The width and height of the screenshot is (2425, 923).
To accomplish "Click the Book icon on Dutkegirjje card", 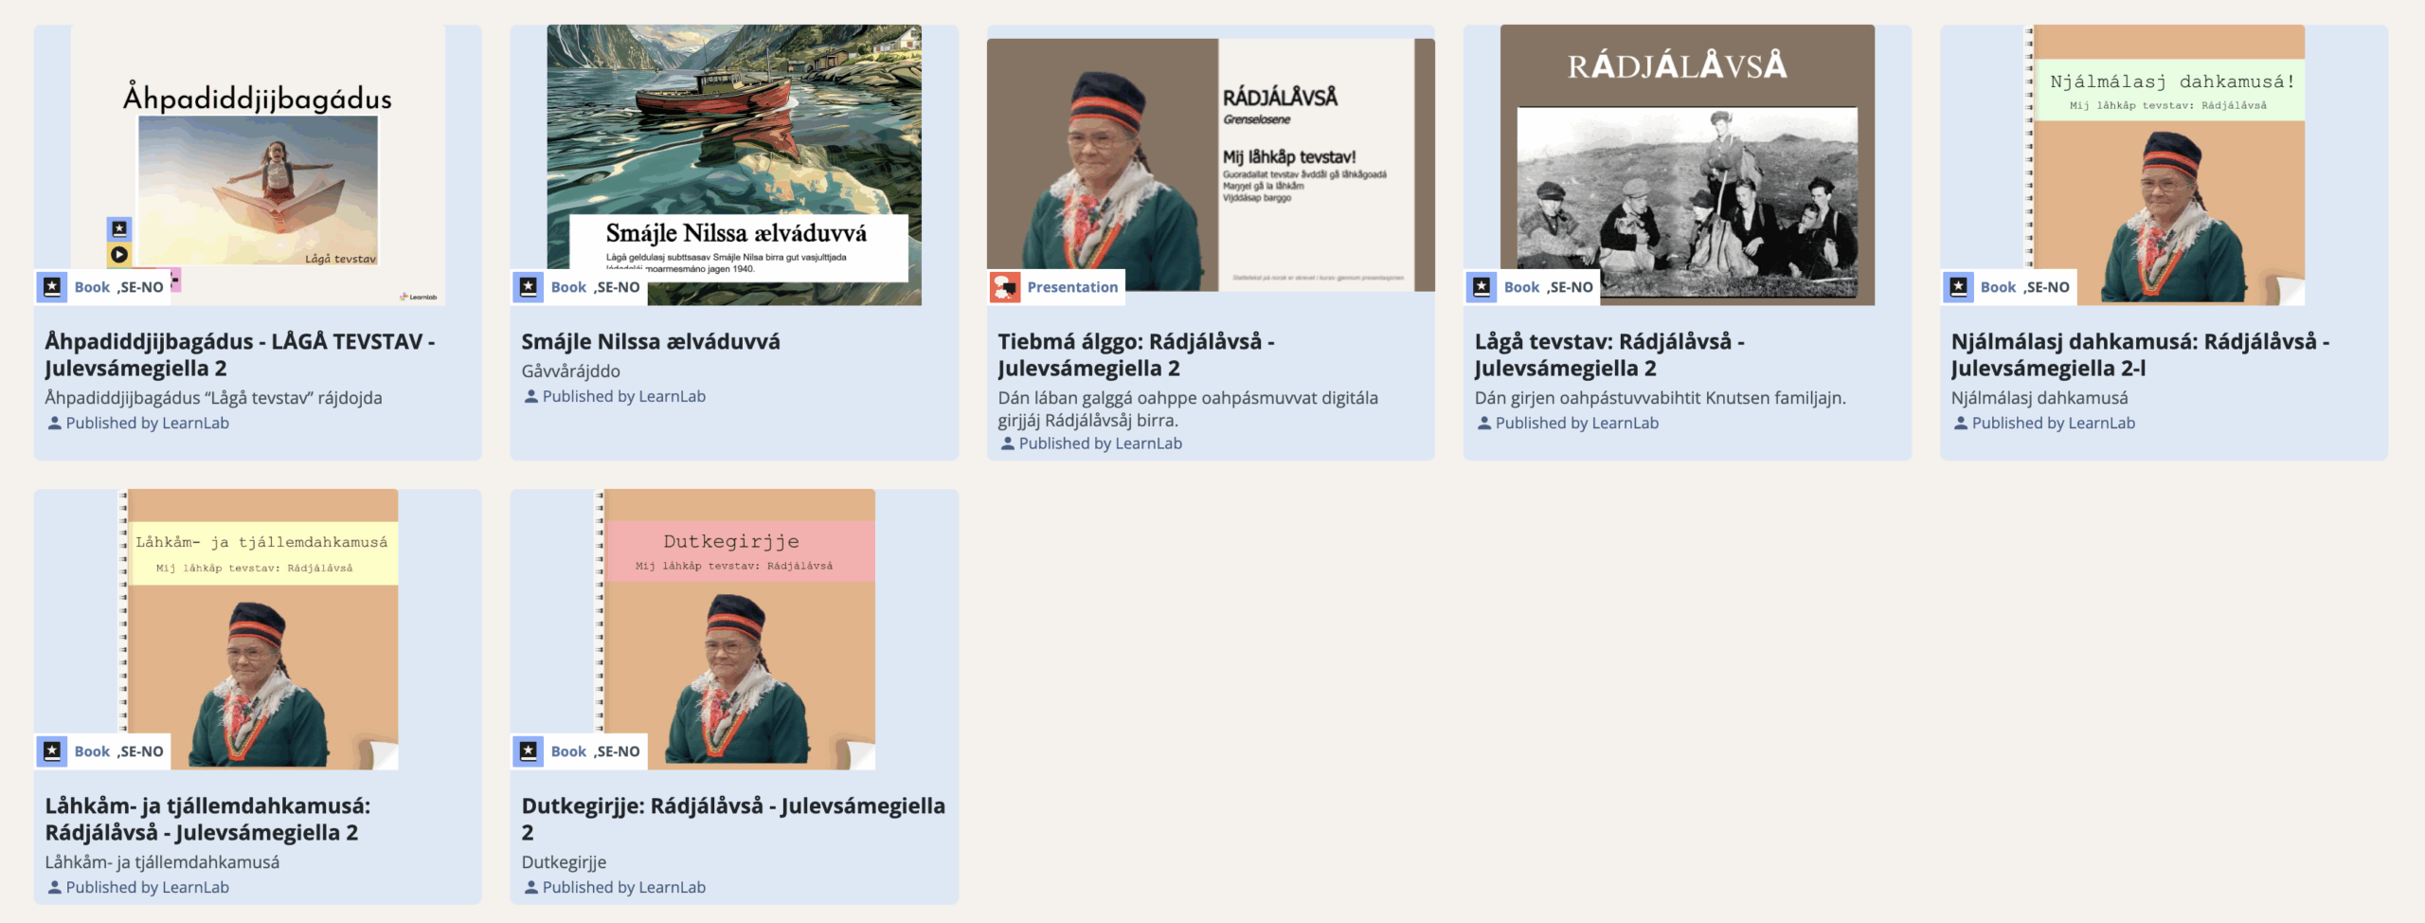I will 529,751.
